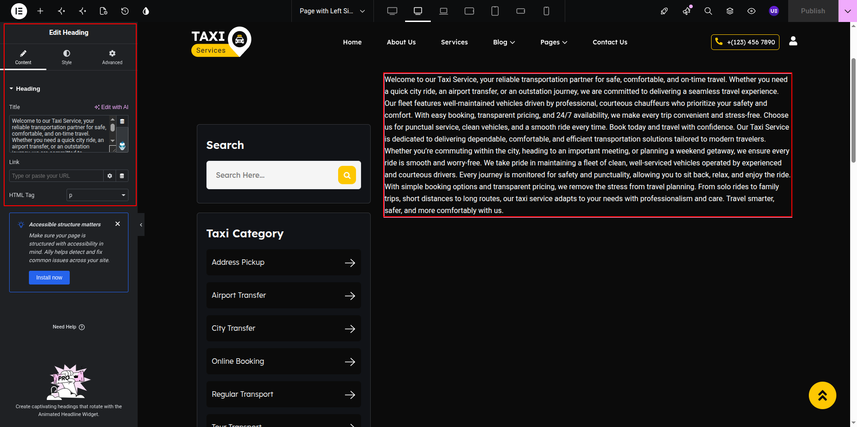
Task: Switch to the Advanced tab
Action: tap(112, 57)
